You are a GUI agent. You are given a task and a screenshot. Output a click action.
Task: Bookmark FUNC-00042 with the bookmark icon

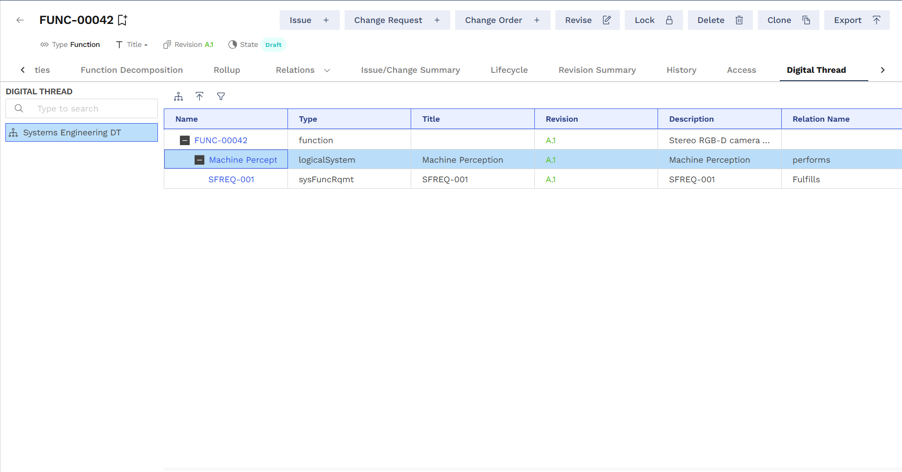[123, 20]
